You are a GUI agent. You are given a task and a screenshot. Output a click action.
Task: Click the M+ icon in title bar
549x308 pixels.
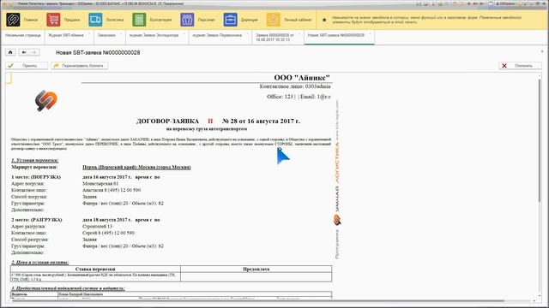click(x=474, y=3)
